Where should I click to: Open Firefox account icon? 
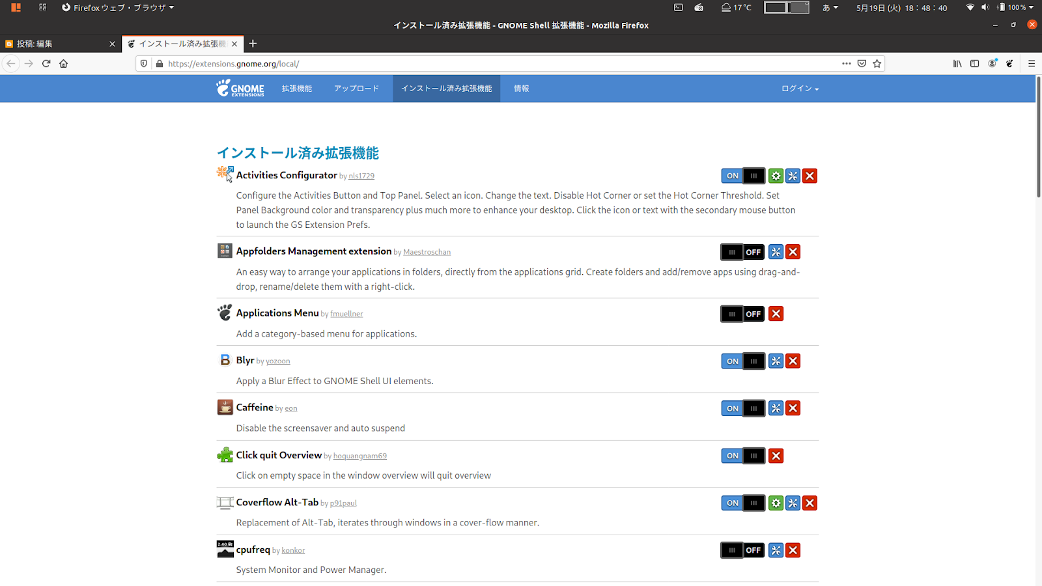tap(992, 63)
